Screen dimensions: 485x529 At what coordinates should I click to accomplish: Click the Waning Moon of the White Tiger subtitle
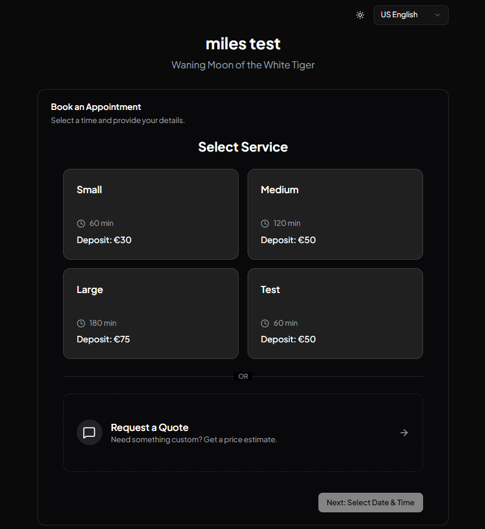click(243, 65)
